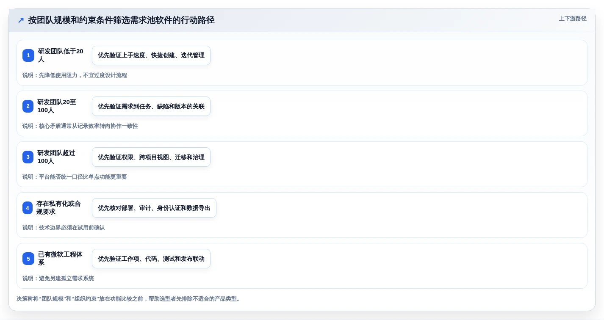Click the 已有微软工程体系 heading

tap(61, 259)
